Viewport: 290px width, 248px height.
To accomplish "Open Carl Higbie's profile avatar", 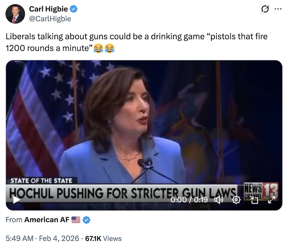I will (15, 14).
